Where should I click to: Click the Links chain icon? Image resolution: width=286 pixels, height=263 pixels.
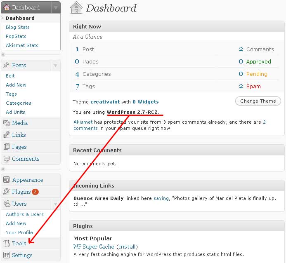tap(6, 135)
